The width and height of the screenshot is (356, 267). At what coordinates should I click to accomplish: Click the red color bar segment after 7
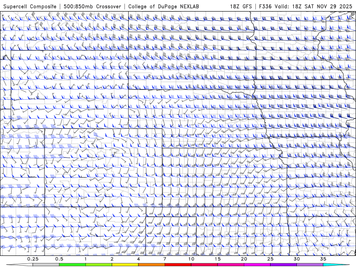coord(178,264)
